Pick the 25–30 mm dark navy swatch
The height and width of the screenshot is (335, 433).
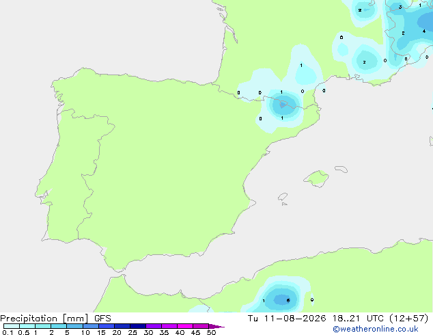pyautogui.click(x=138, y=326)
